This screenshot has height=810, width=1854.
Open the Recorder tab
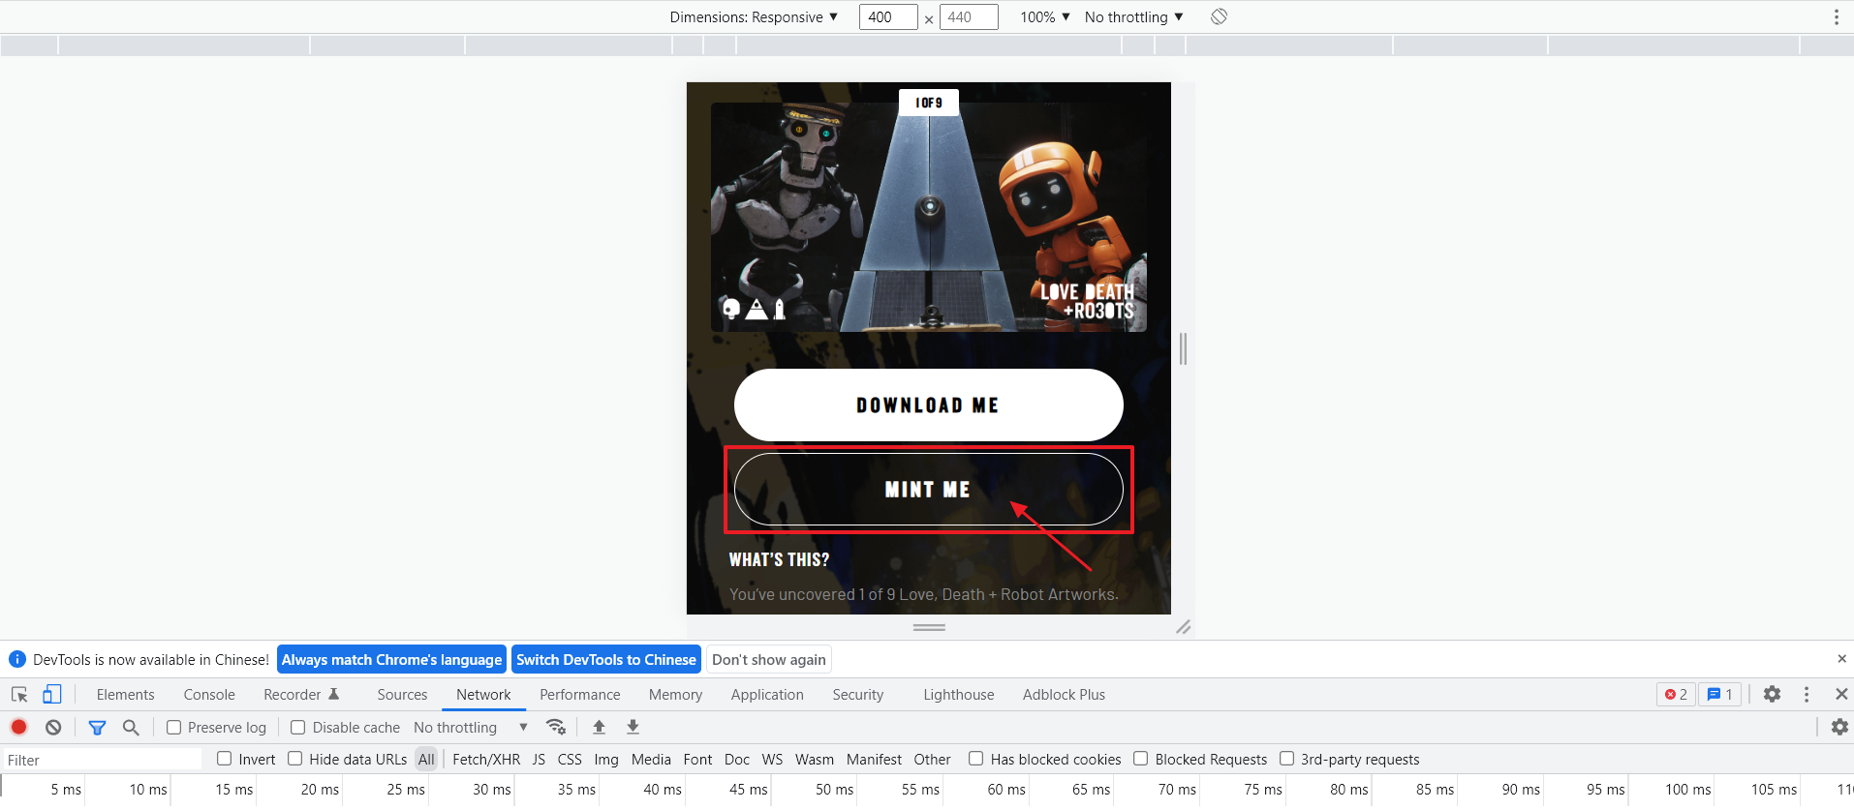pyautogui.click(x=301, y=694)
